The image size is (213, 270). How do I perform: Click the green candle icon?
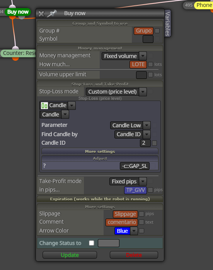44,106
